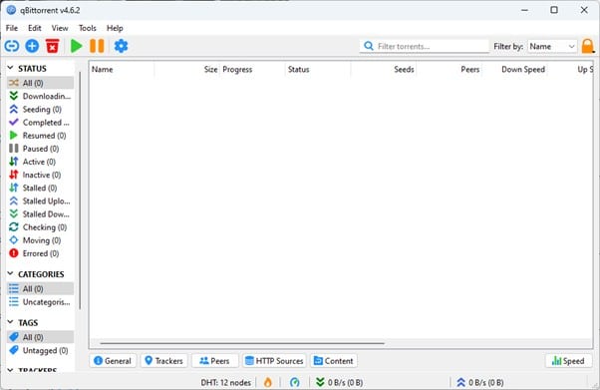This screenshot has height=390, width=600.
Task: Collapse the STATUS section chevron
Action: point(11,68)
